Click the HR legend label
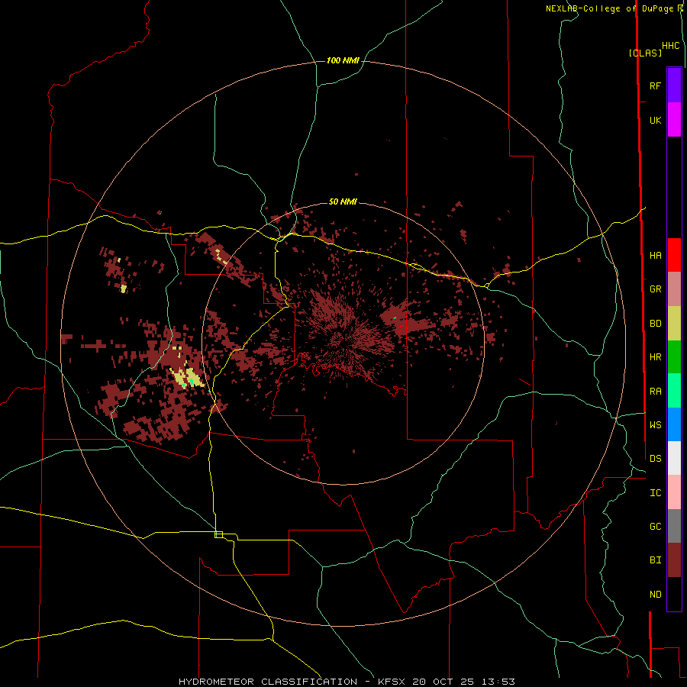 pos(655,357)
